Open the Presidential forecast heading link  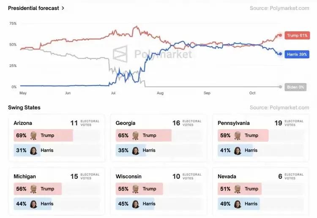click(x=34, y=8)
